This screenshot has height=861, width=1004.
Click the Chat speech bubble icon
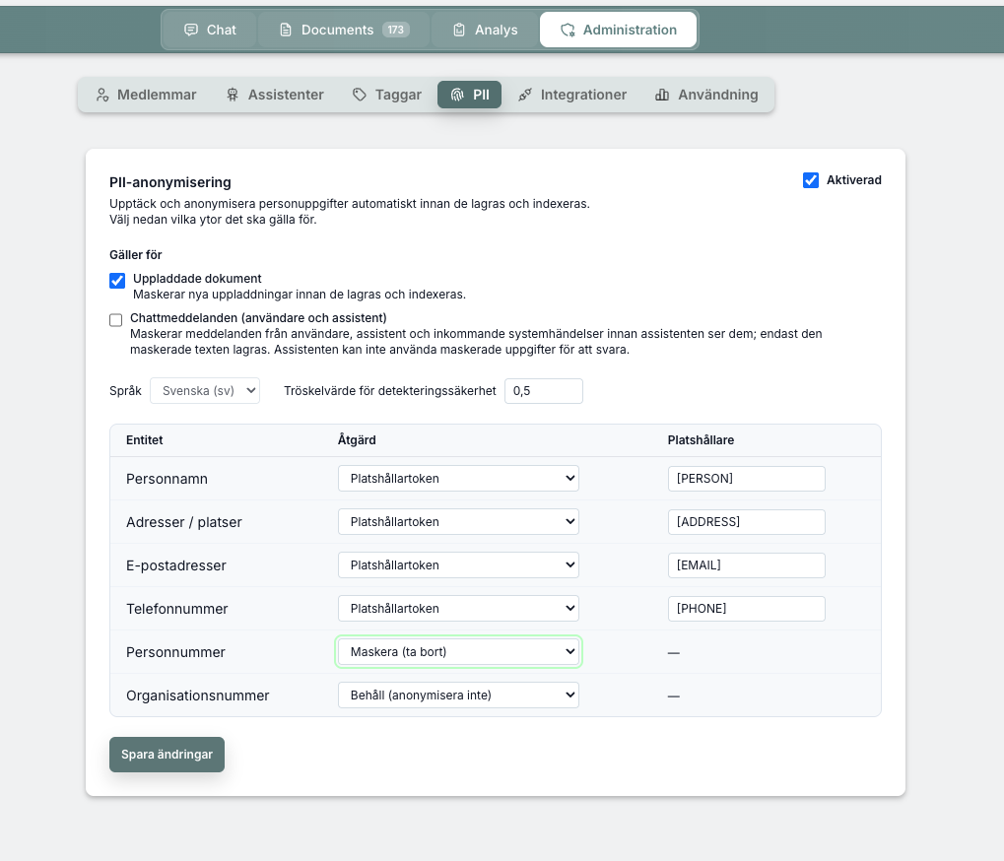pyautogui.click(x=191, y=31)
